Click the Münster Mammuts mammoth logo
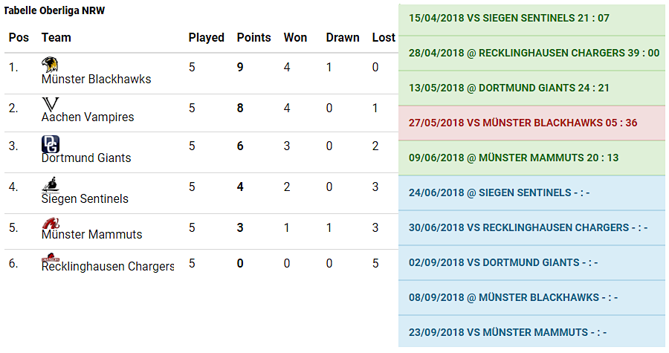Viewport: 669px width, 353px height. 51,224
